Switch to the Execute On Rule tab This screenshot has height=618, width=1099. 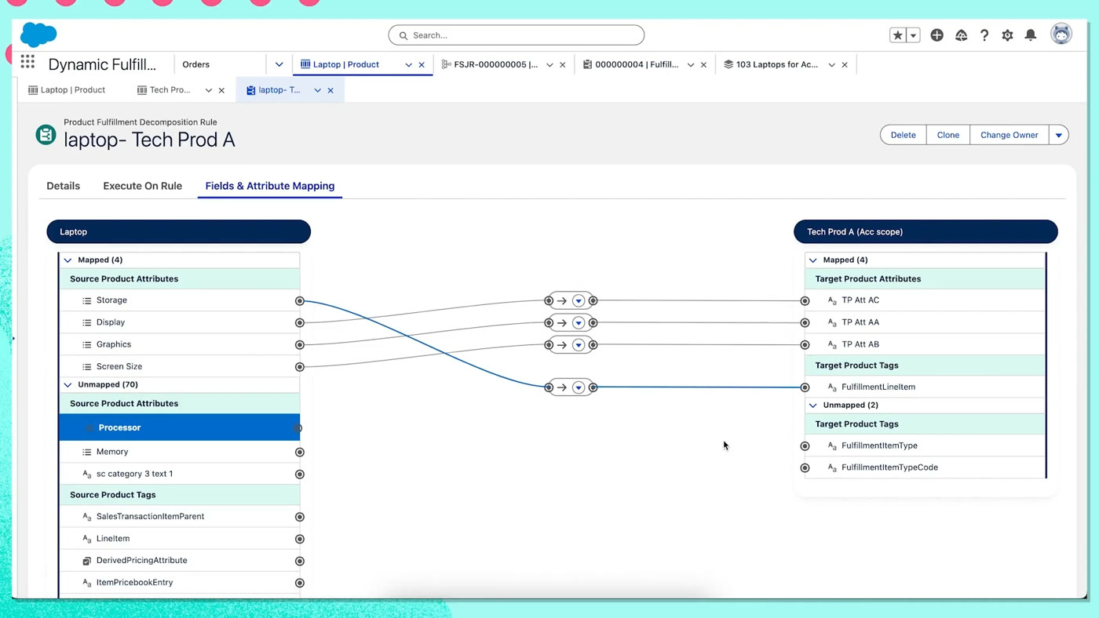[x=142, y=186]
